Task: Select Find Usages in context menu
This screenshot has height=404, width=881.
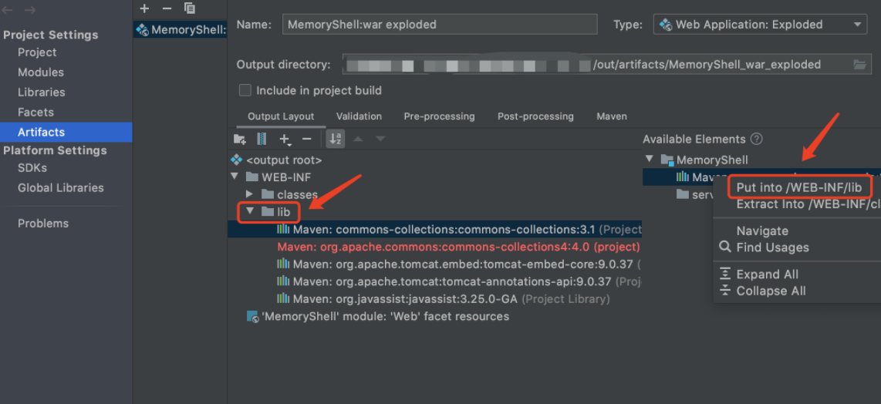Action: point(772,247)
